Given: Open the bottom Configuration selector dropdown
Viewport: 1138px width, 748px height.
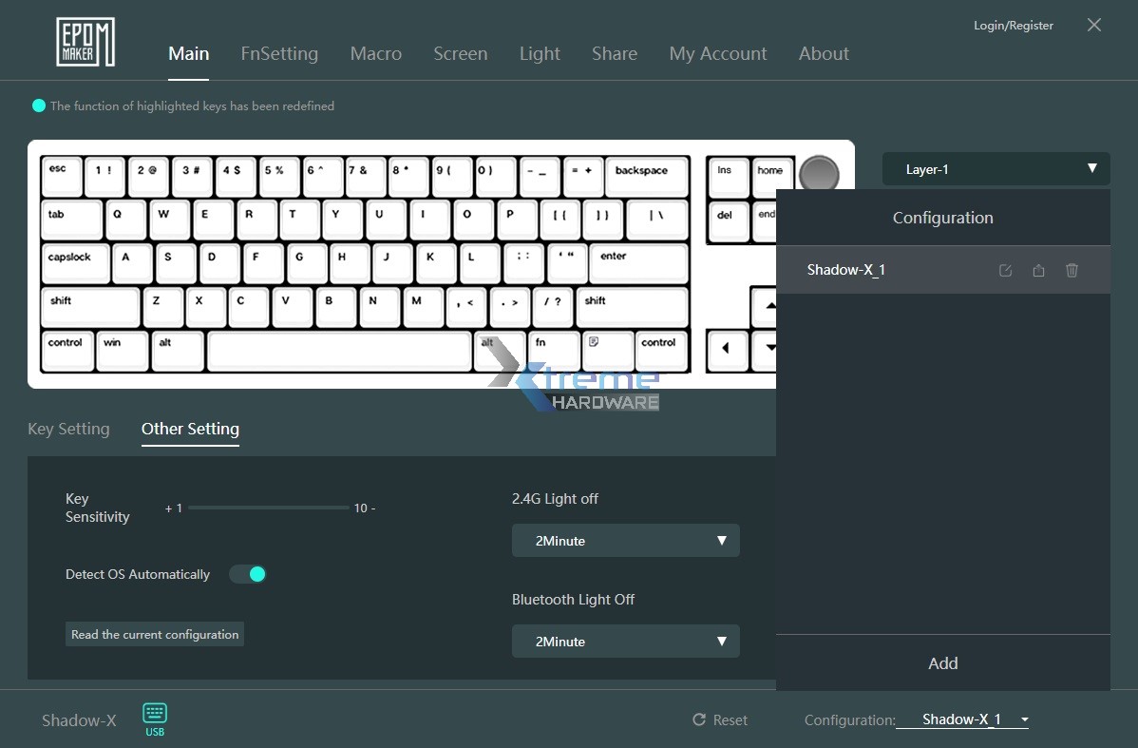Looking at the screenshot, I should (x=962, y=719).
